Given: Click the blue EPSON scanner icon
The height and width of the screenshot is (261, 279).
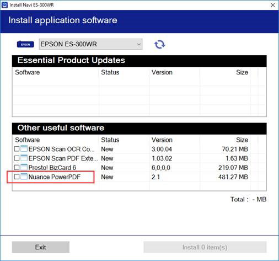Looking at the screenshot, I should click(x=25, y=44).
